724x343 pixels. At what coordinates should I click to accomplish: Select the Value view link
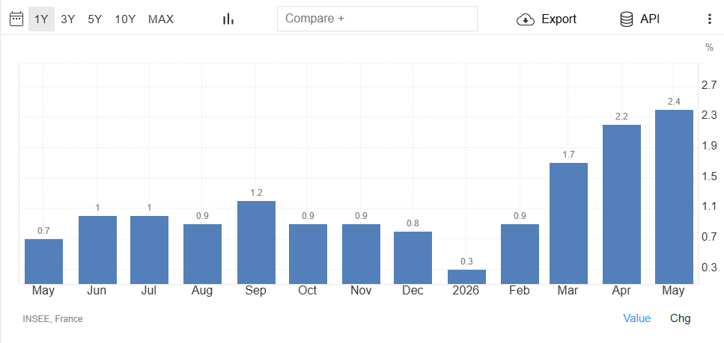click(636, 318)
